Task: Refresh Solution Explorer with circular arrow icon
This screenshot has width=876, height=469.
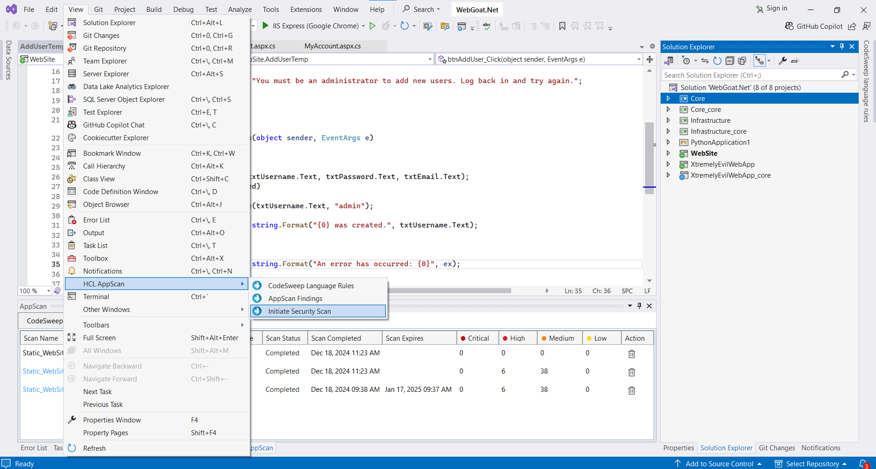Action: tap(717, 61)
